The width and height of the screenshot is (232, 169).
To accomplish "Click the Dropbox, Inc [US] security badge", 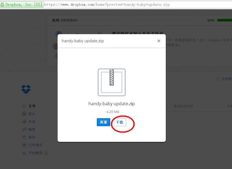I will pos(22,5).
